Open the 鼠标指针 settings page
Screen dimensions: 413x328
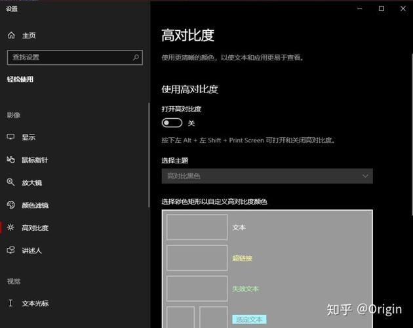35,160
